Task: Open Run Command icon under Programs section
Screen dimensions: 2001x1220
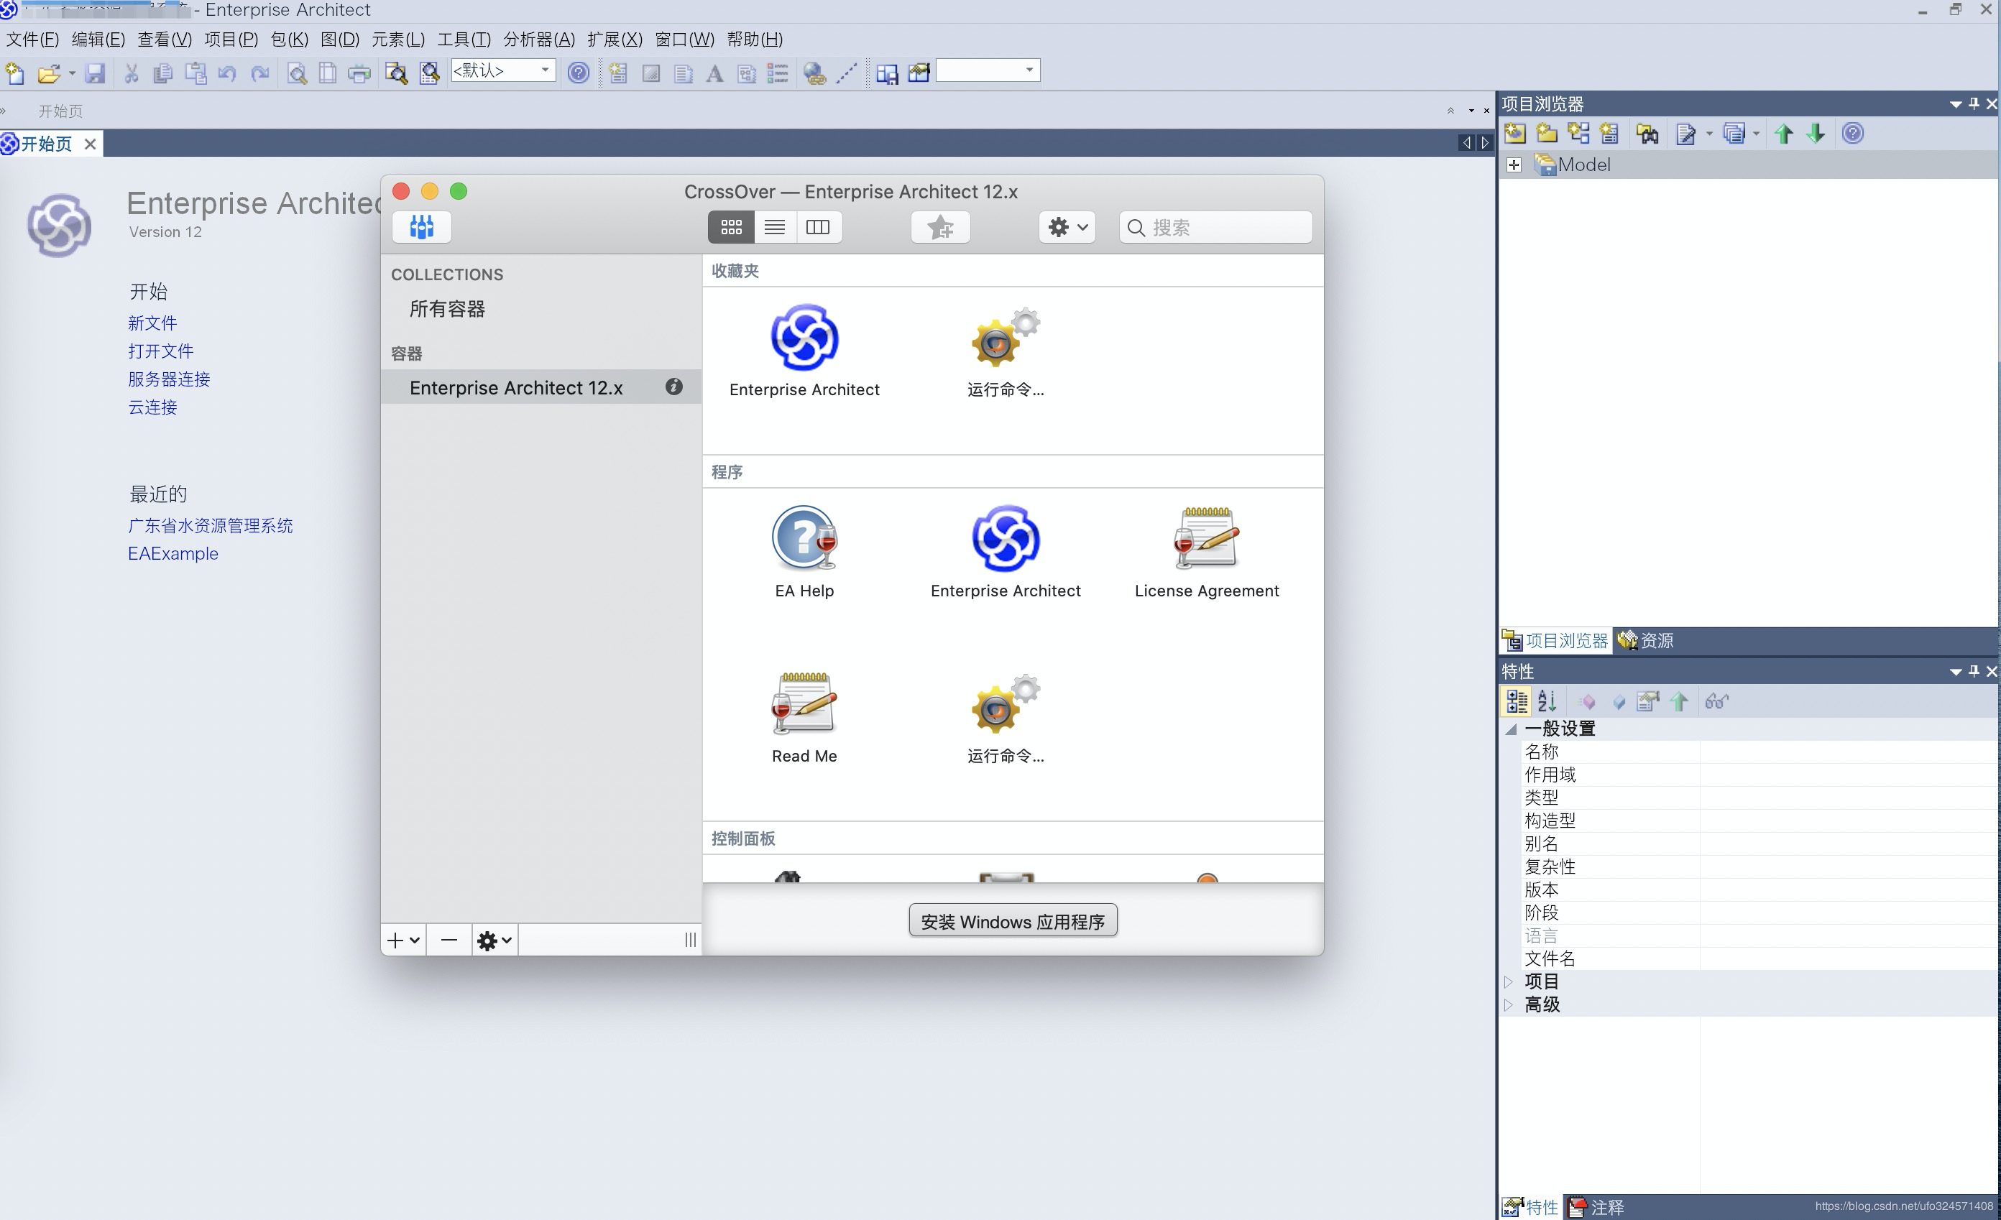Action: (1006, 718)
